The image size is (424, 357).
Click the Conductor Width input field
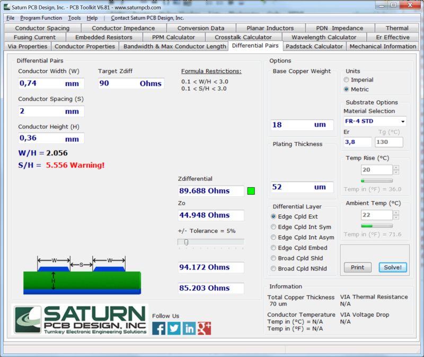pyautogui.click(x=51, y=83)
